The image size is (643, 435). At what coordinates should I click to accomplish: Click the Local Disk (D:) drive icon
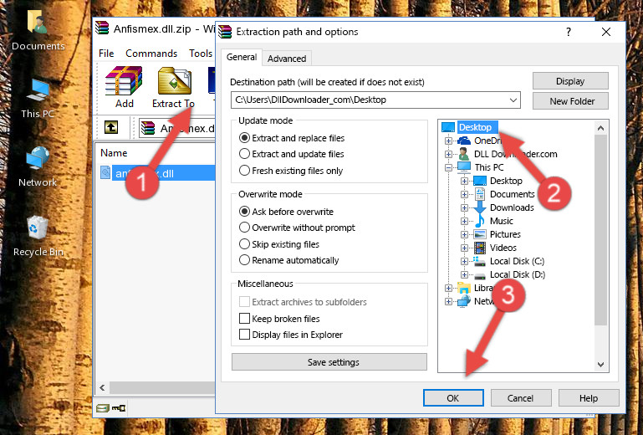click(479, 275)
